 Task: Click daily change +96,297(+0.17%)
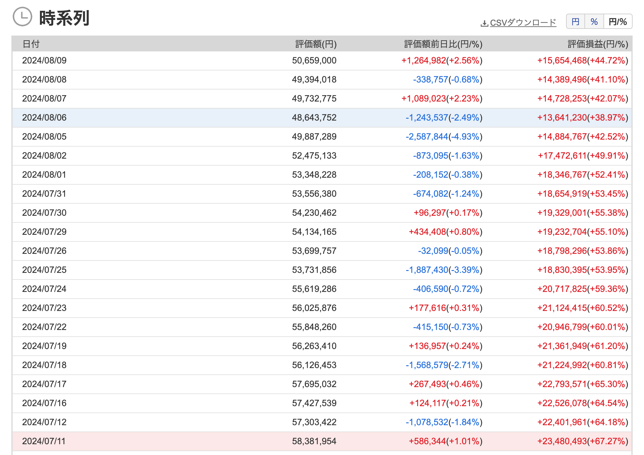click(x=448, y=213)
